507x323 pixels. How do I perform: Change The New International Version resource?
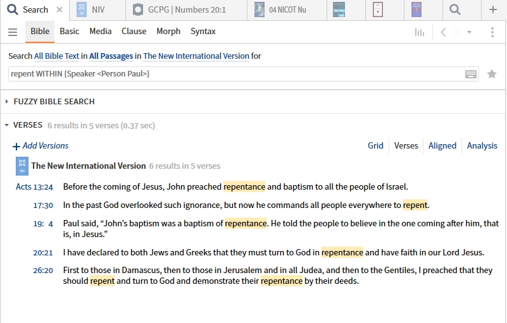(x=196, y=56)
